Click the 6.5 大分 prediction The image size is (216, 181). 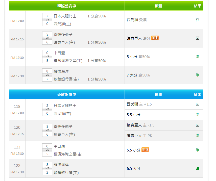(x=133, y=168)
